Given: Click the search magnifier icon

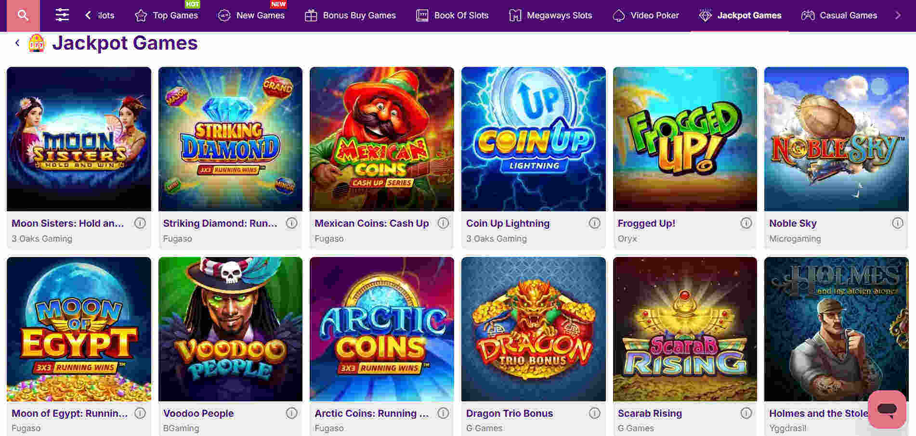Looking at the screenshot, I should point(23,15).
